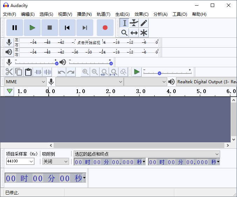
Task: Click the recording meter to start monitoring
Action: coord(89,43)
